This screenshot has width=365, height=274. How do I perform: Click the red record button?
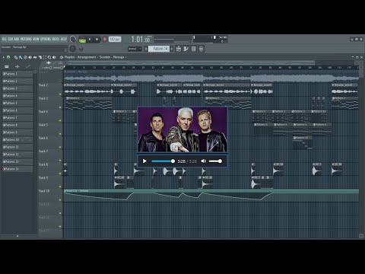(104, 40)
